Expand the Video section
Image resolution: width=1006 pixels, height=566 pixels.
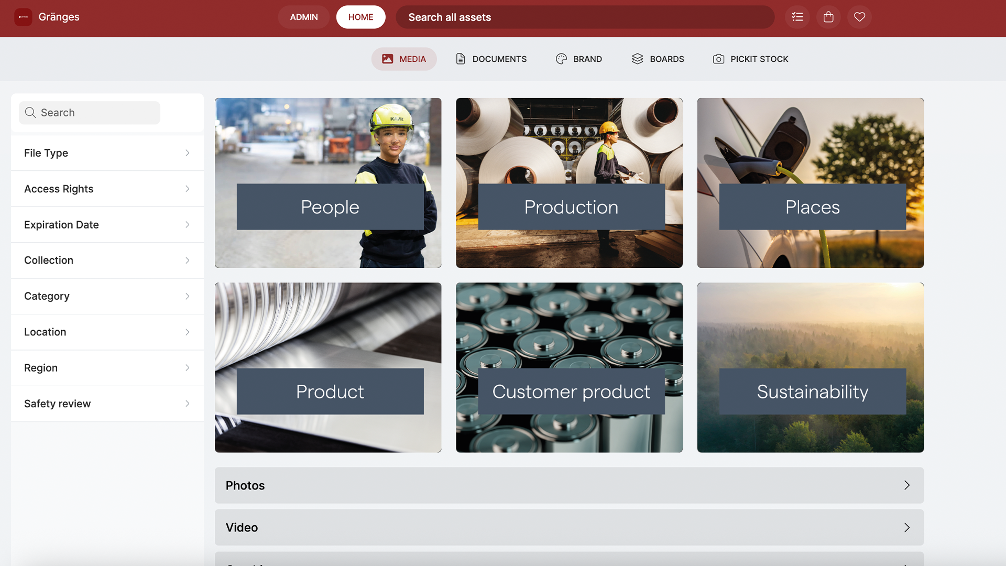(x=569, y=527)
